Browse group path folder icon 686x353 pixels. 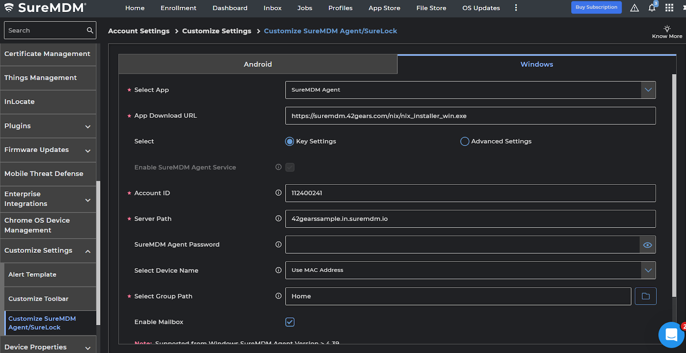click(646, 296)
